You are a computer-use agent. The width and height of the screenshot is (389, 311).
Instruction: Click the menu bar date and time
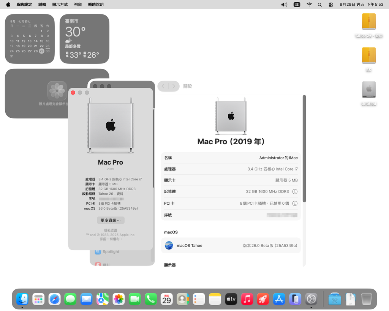[x=362, y=5]
